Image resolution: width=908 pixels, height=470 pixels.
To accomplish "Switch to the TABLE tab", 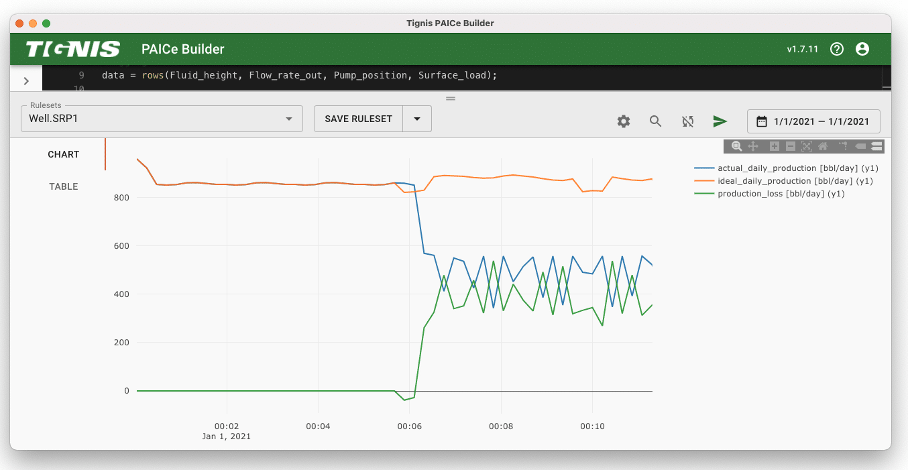I will (64, 186).
